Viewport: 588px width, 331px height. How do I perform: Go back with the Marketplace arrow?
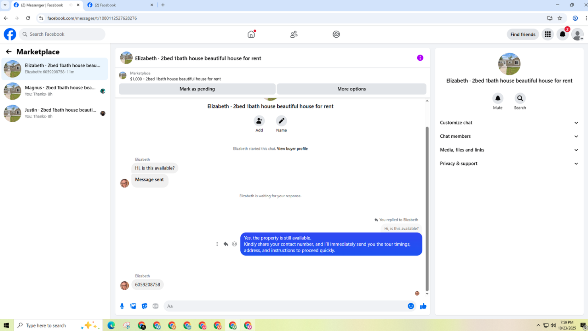(9, 52)
